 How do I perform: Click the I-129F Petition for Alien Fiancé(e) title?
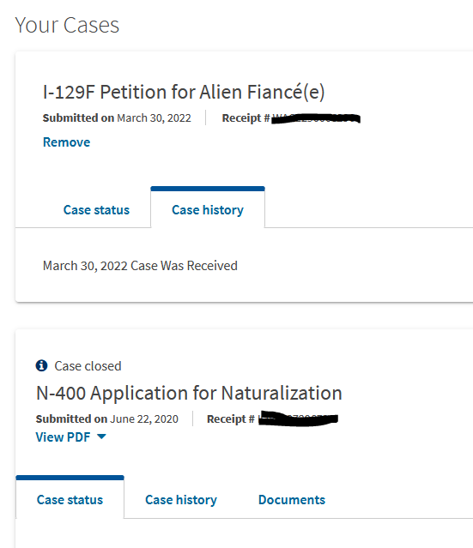184,92
